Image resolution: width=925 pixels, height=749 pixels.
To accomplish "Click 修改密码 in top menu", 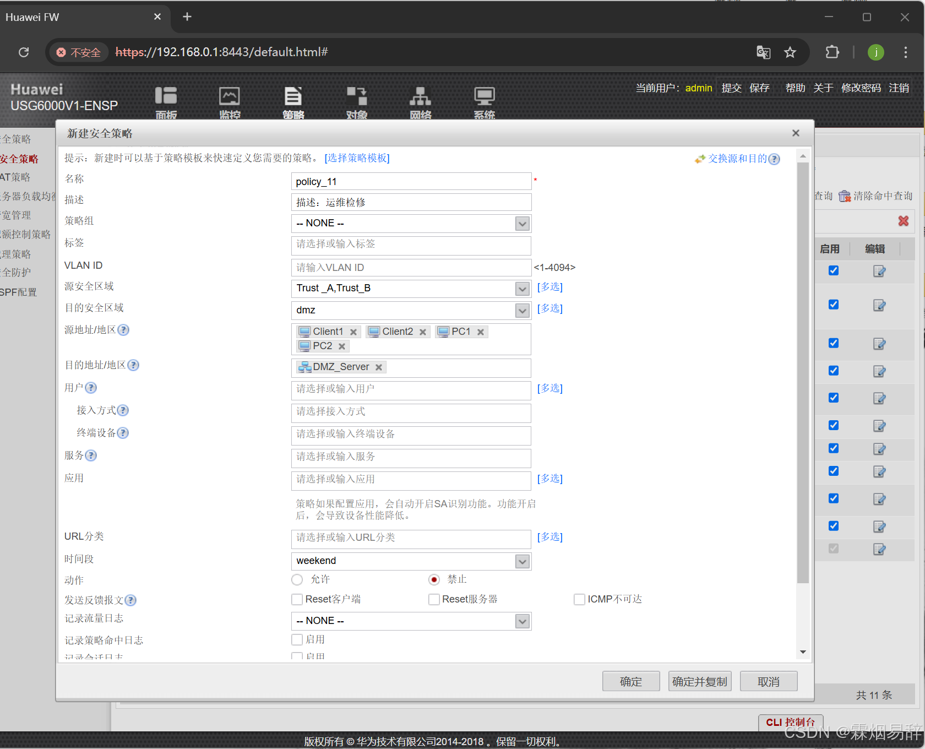I will tap(861, 88).
